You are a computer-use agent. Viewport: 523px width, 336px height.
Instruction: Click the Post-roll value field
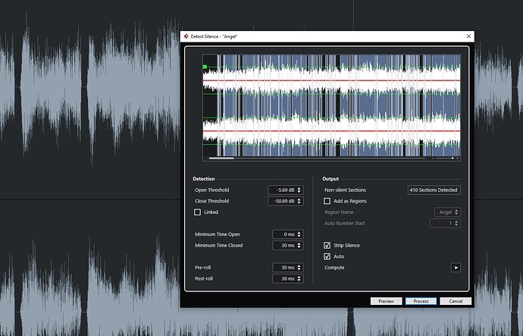(286, 279)
